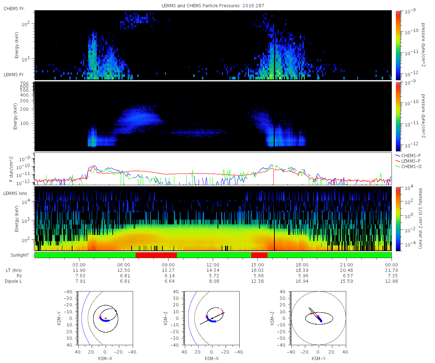The image size is (435, 363).
Task: Click the 06:00 time axis label
Action: coord(124,265)
